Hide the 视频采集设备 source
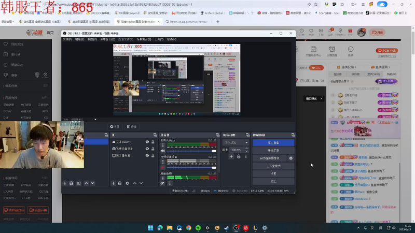 147,149
